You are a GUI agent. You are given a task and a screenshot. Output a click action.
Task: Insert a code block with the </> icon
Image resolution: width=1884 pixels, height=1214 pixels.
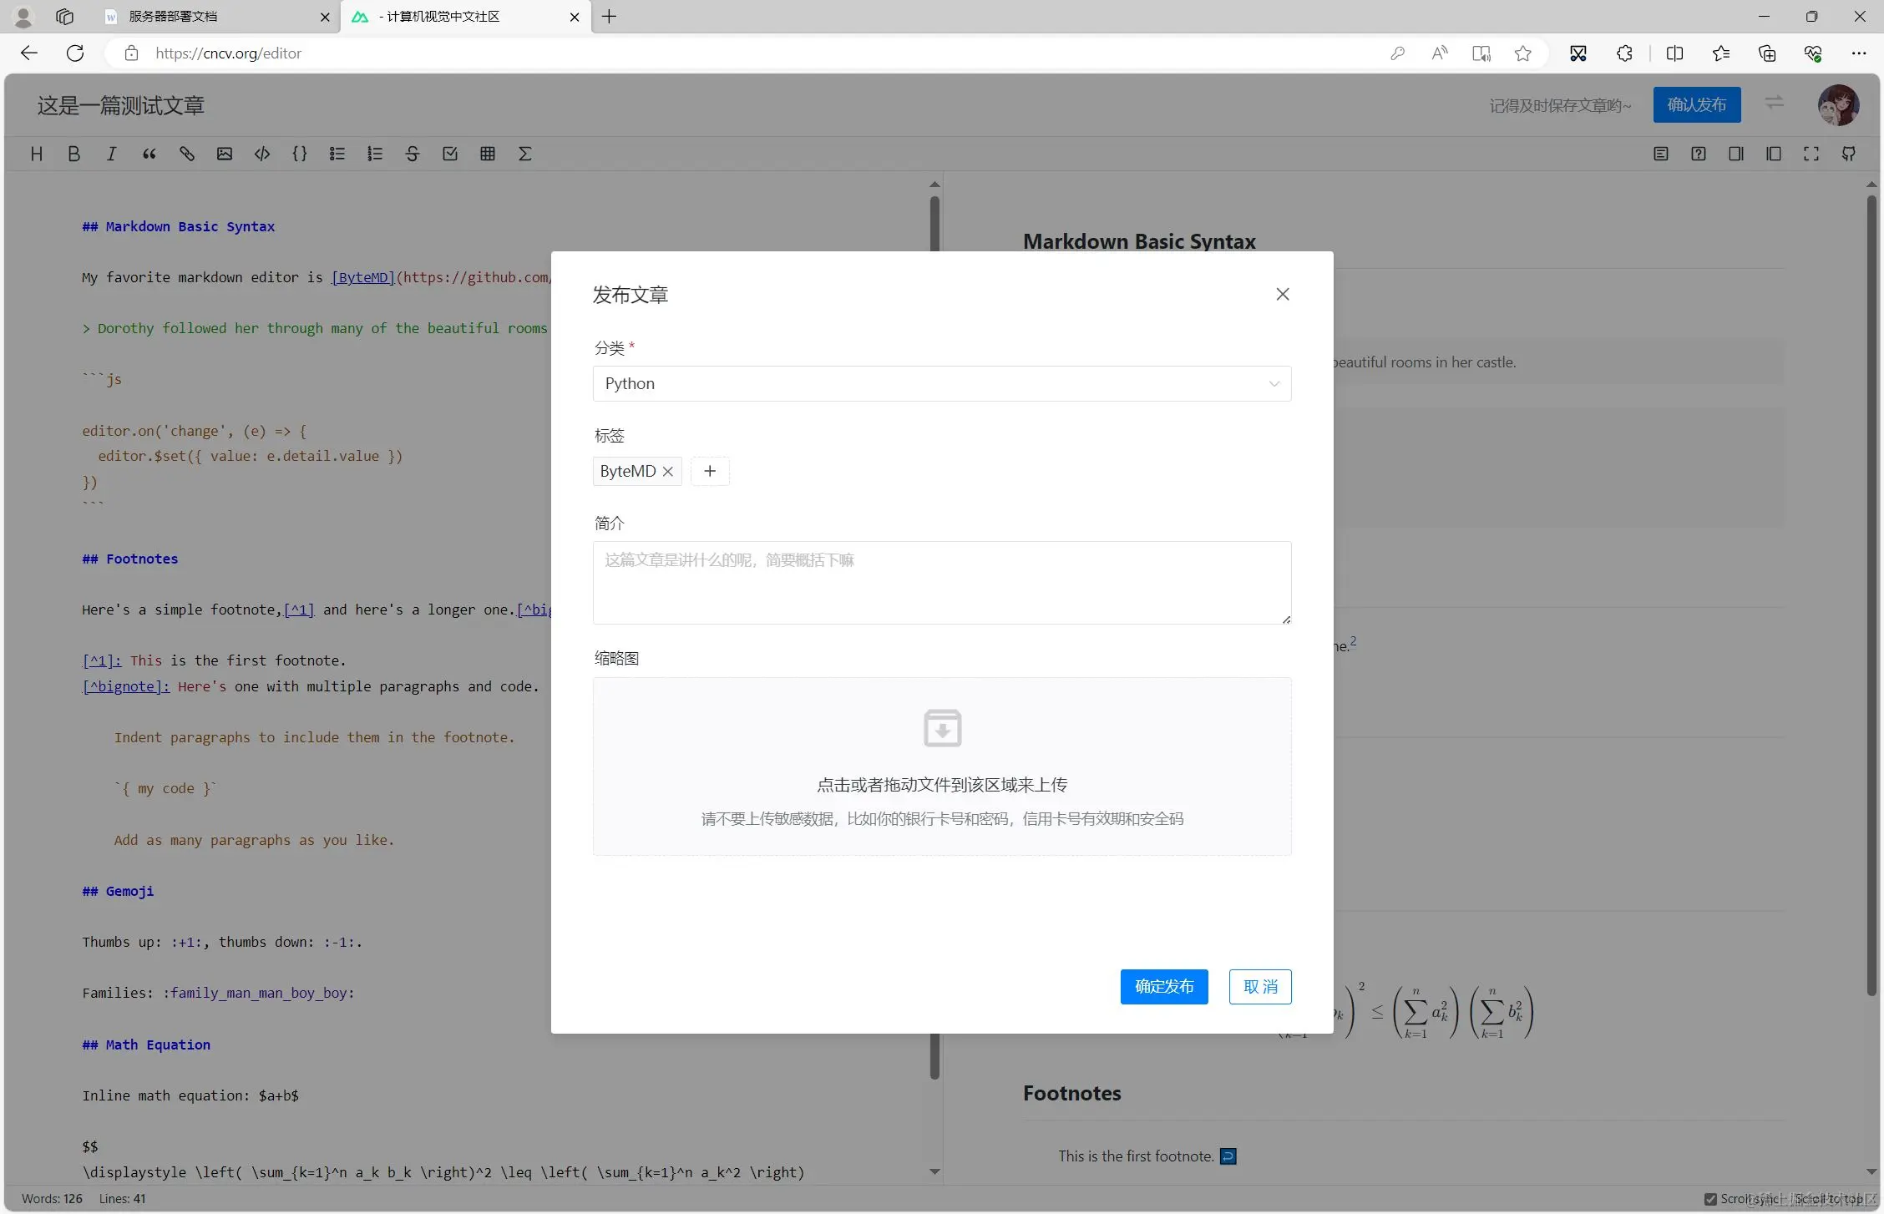pyautogui.click(x=262, y=154)
